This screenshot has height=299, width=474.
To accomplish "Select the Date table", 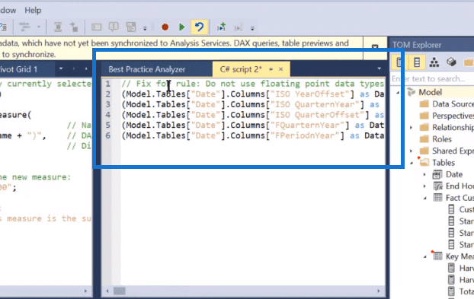I will click(x=454, y=175).
